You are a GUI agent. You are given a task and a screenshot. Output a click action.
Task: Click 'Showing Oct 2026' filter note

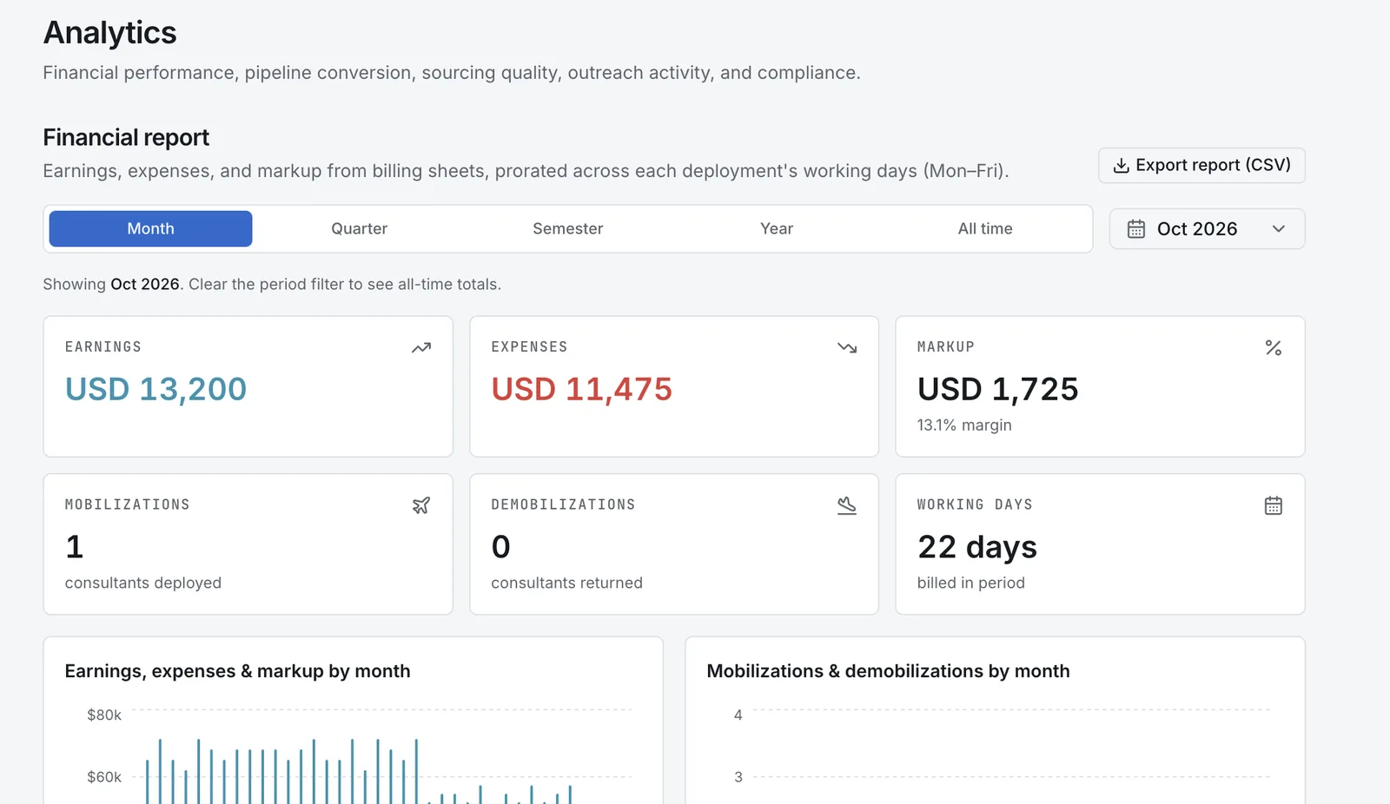272,284
